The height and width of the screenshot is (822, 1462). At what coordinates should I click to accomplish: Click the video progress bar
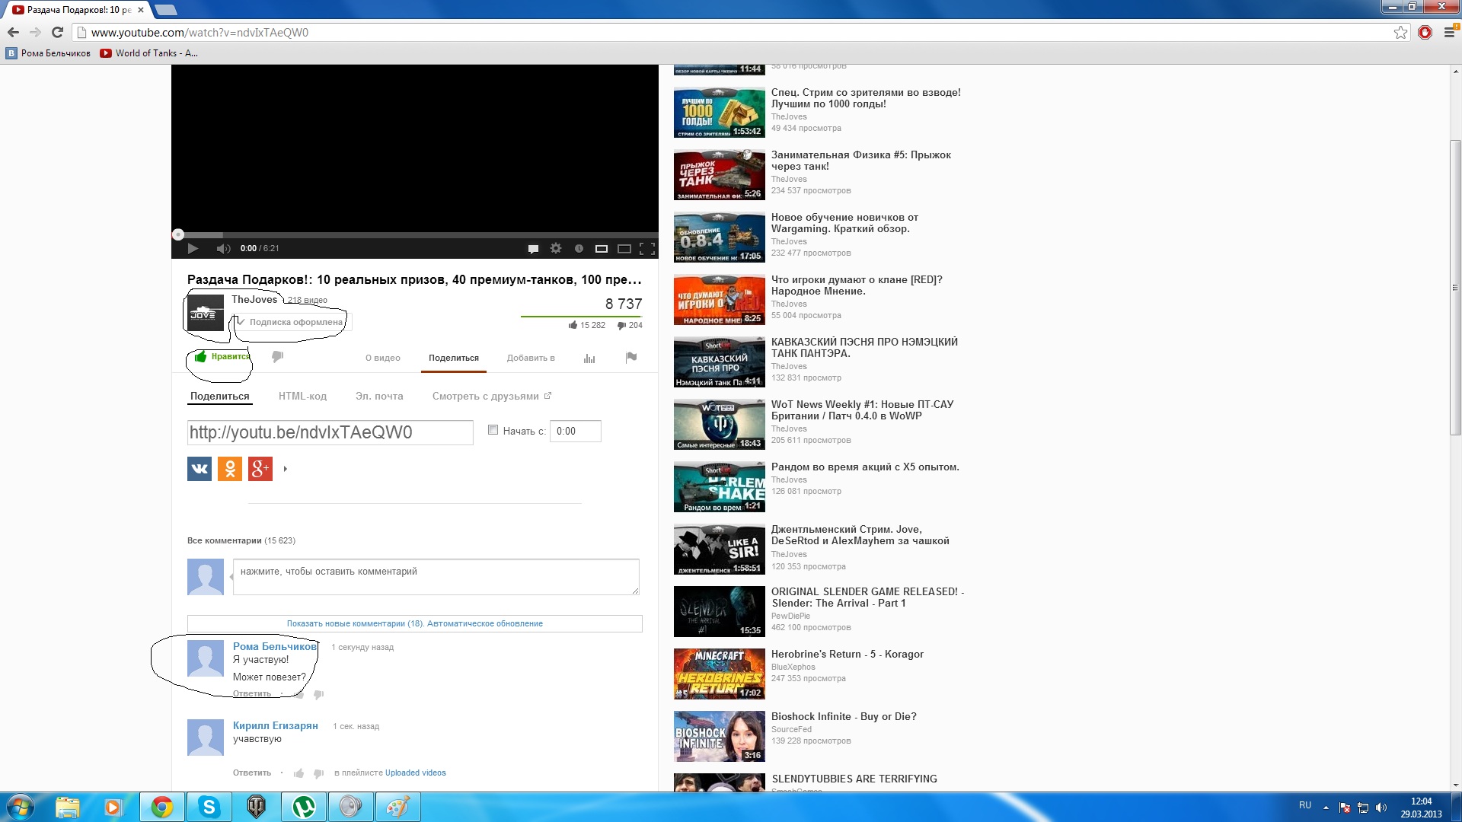pyautogui.click(x=415, y=234)
